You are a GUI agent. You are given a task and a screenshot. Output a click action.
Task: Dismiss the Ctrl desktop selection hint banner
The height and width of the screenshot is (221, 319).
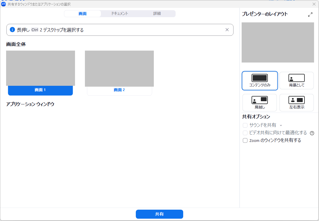(227, 30)
